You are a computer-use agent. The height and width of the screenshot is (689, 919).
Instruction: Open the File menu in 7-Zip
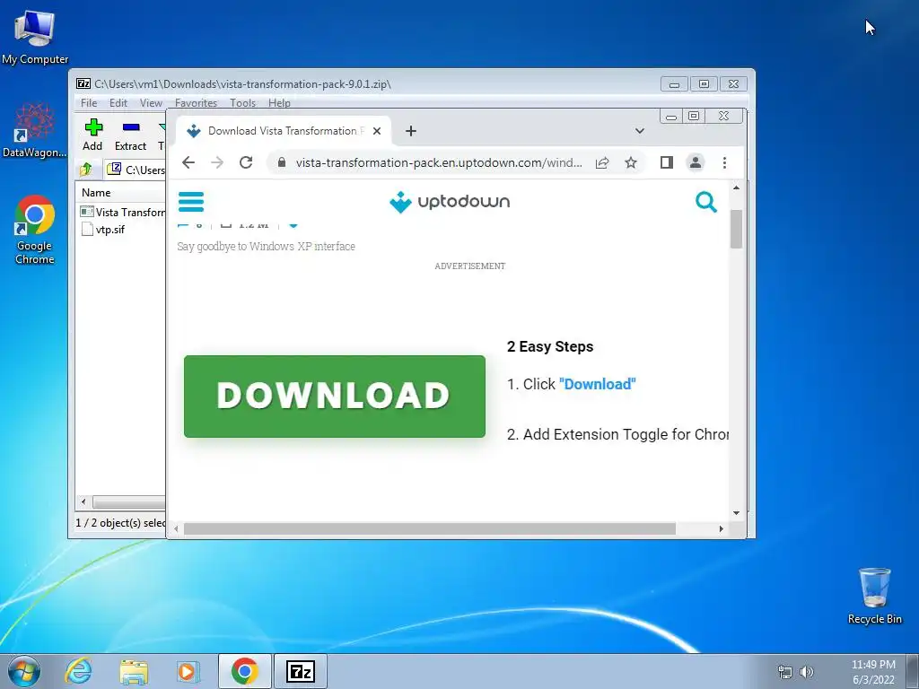point(89,102)
